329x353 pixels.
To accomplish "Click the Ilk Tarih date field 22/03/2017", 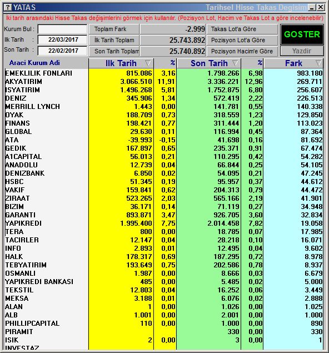I will (x=62, y=39).
